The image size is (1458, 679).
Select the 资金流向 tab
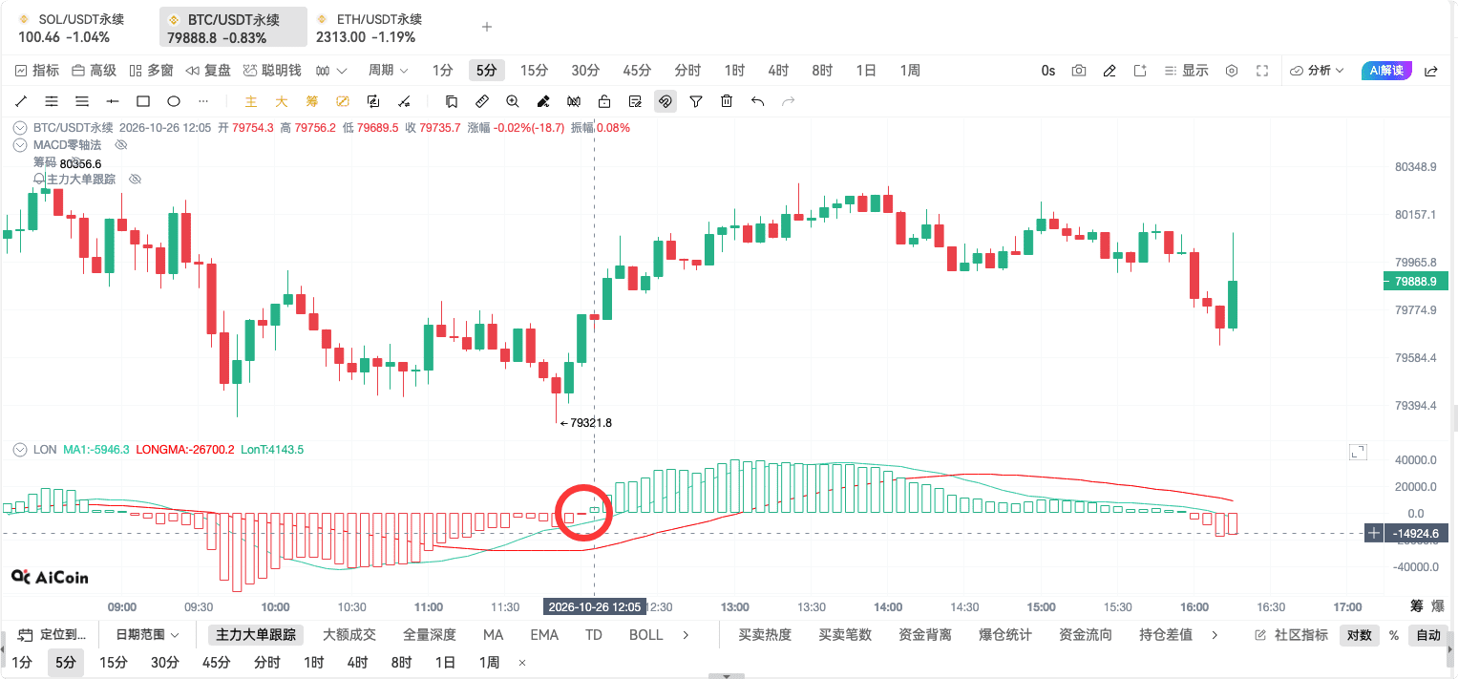[x=1086, y=635]
